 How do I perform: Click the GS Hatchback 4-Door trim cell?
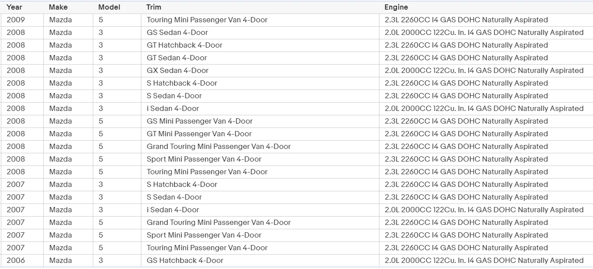pyautogui.click(x=185, y=260)
